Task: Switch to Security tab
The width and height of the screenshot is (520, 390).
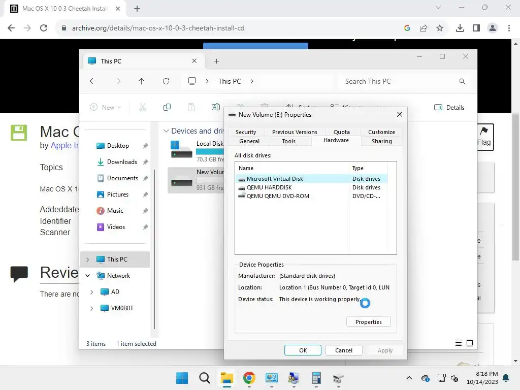Action: point(246,132)
